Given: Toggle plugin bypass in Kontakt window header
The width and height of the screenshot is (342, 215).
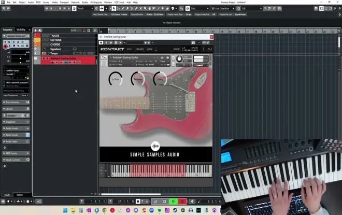Looking at the screenshot, I should 101,42.
